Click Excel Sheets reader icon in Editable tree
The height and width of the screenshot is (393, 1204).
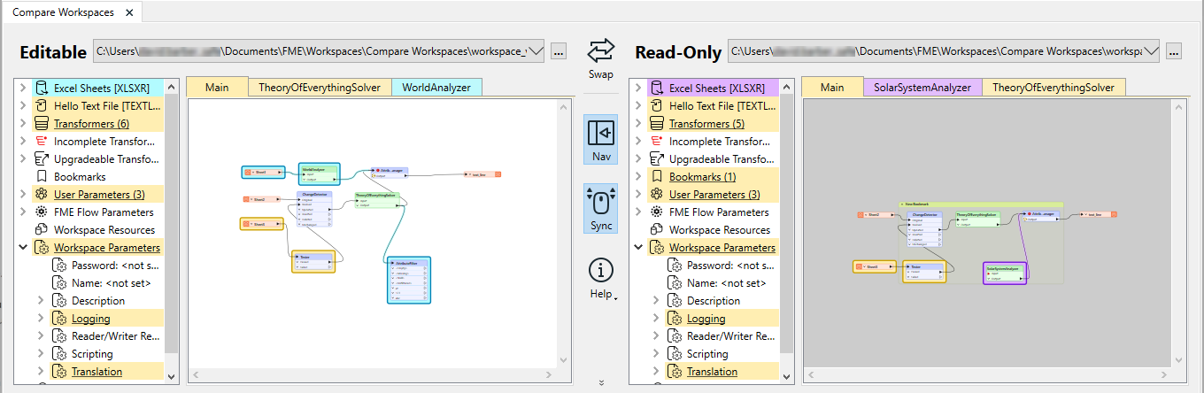pyautogui.click(x=40, y=89)
